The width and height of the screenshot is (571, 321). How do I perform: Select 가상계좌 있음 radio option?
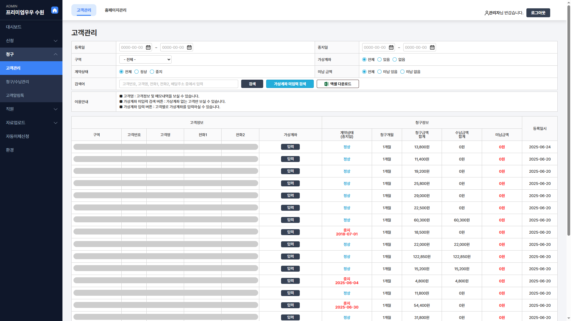[x=379, y=60]
